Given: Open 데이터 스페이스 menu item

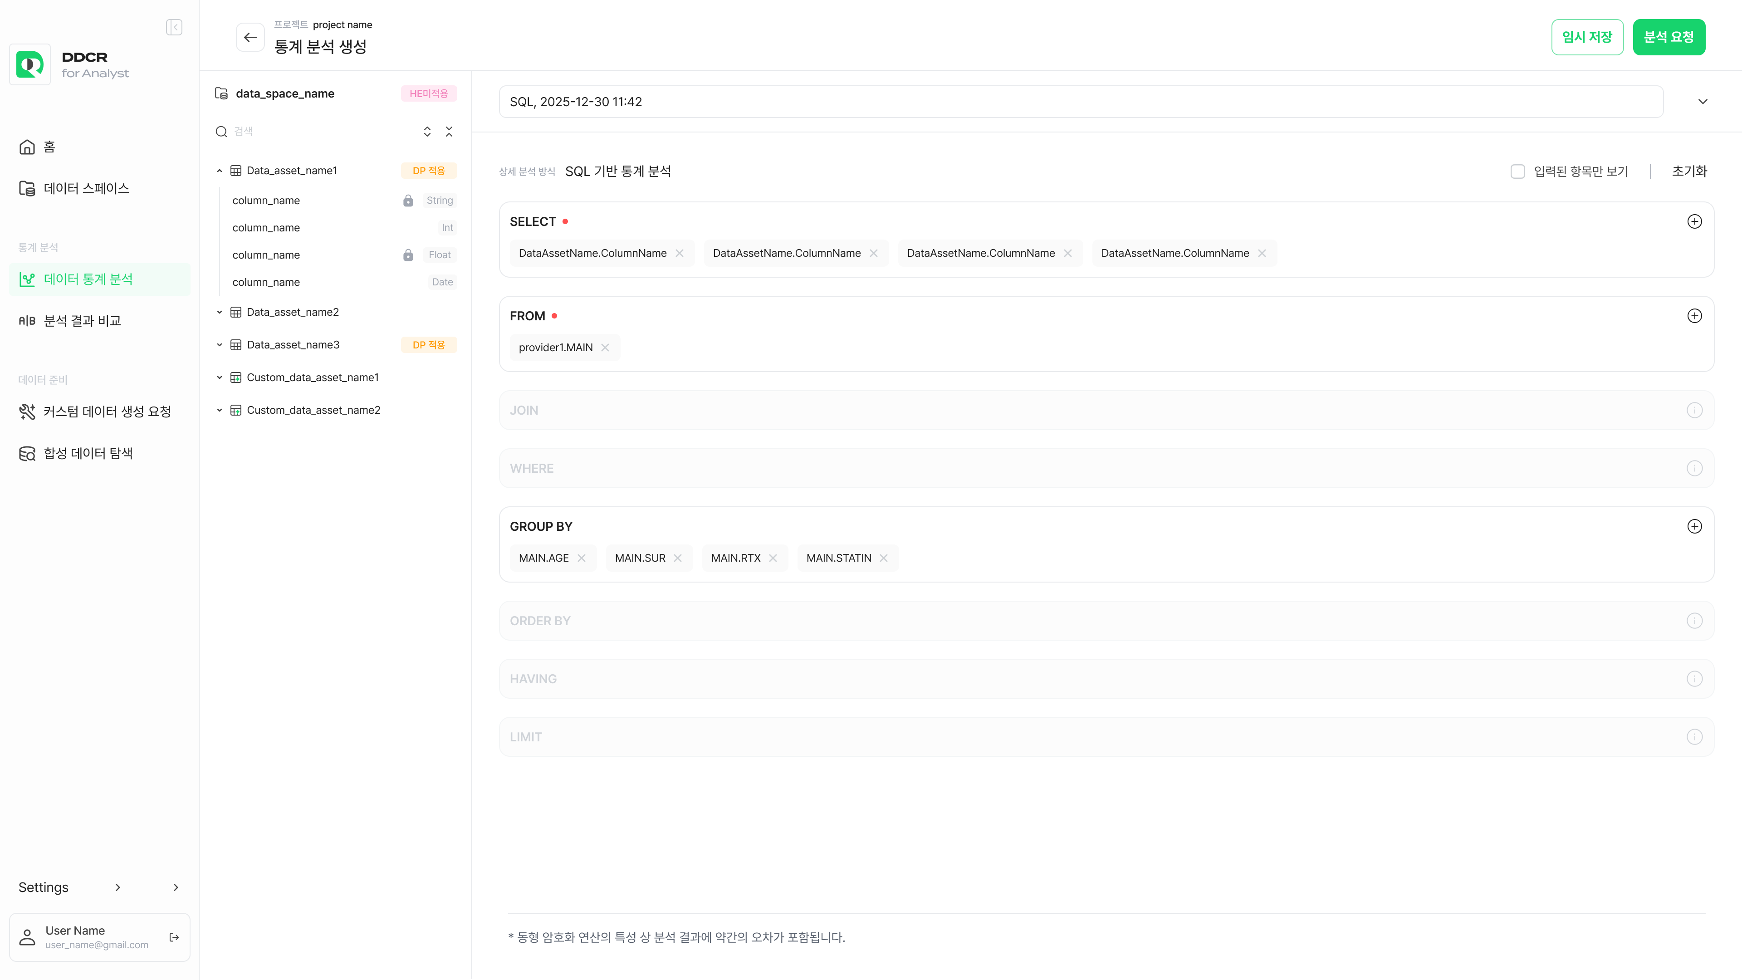Looking at the screenshot, I should pos(86,189).
